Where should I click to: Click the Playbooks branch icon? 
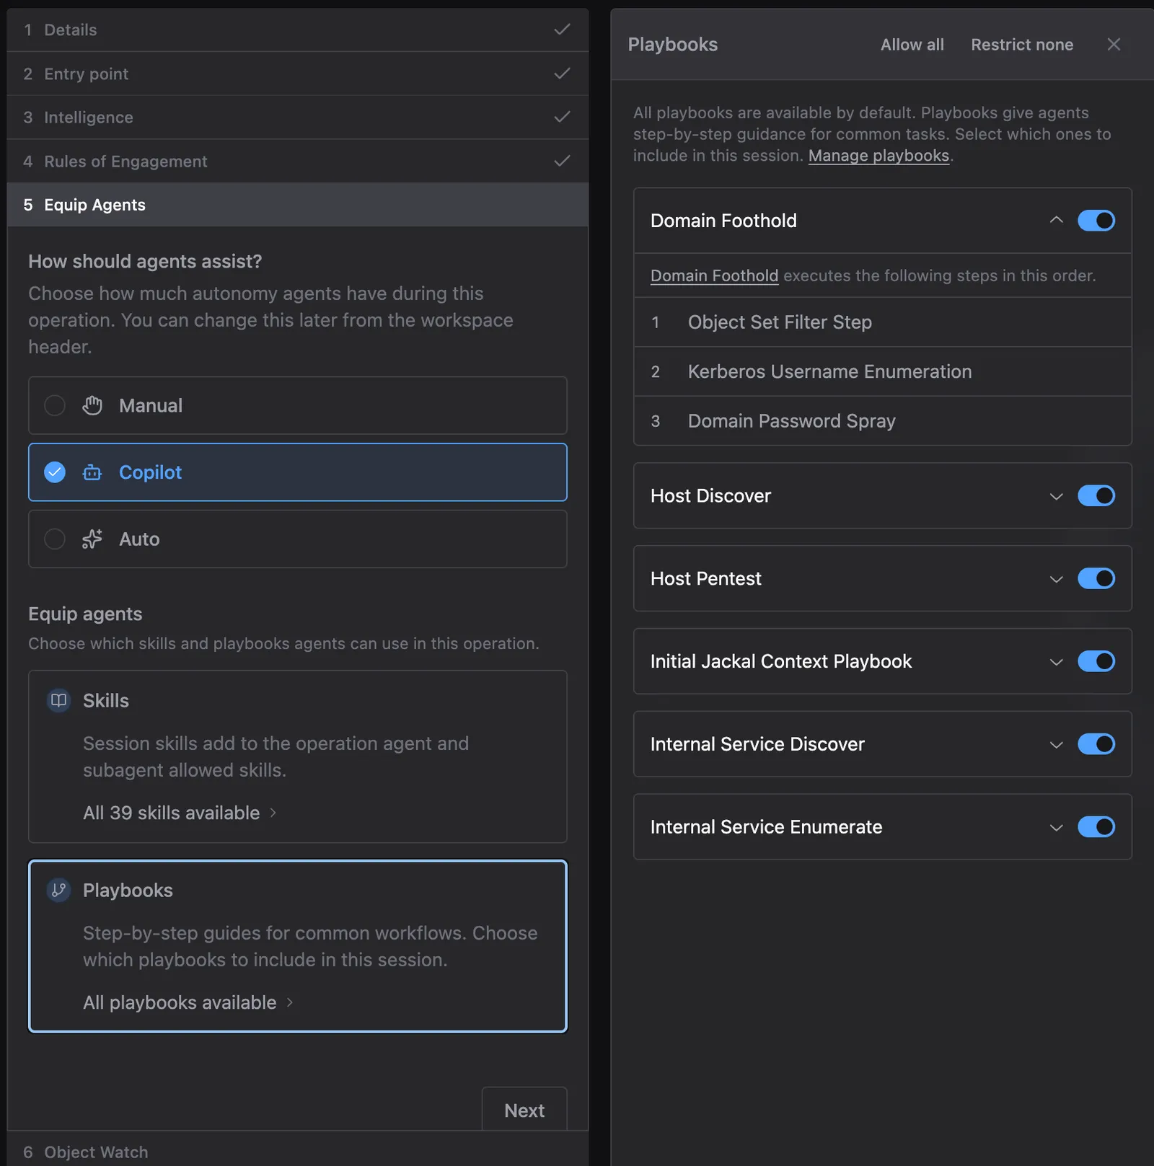click(x=59, y=890)
